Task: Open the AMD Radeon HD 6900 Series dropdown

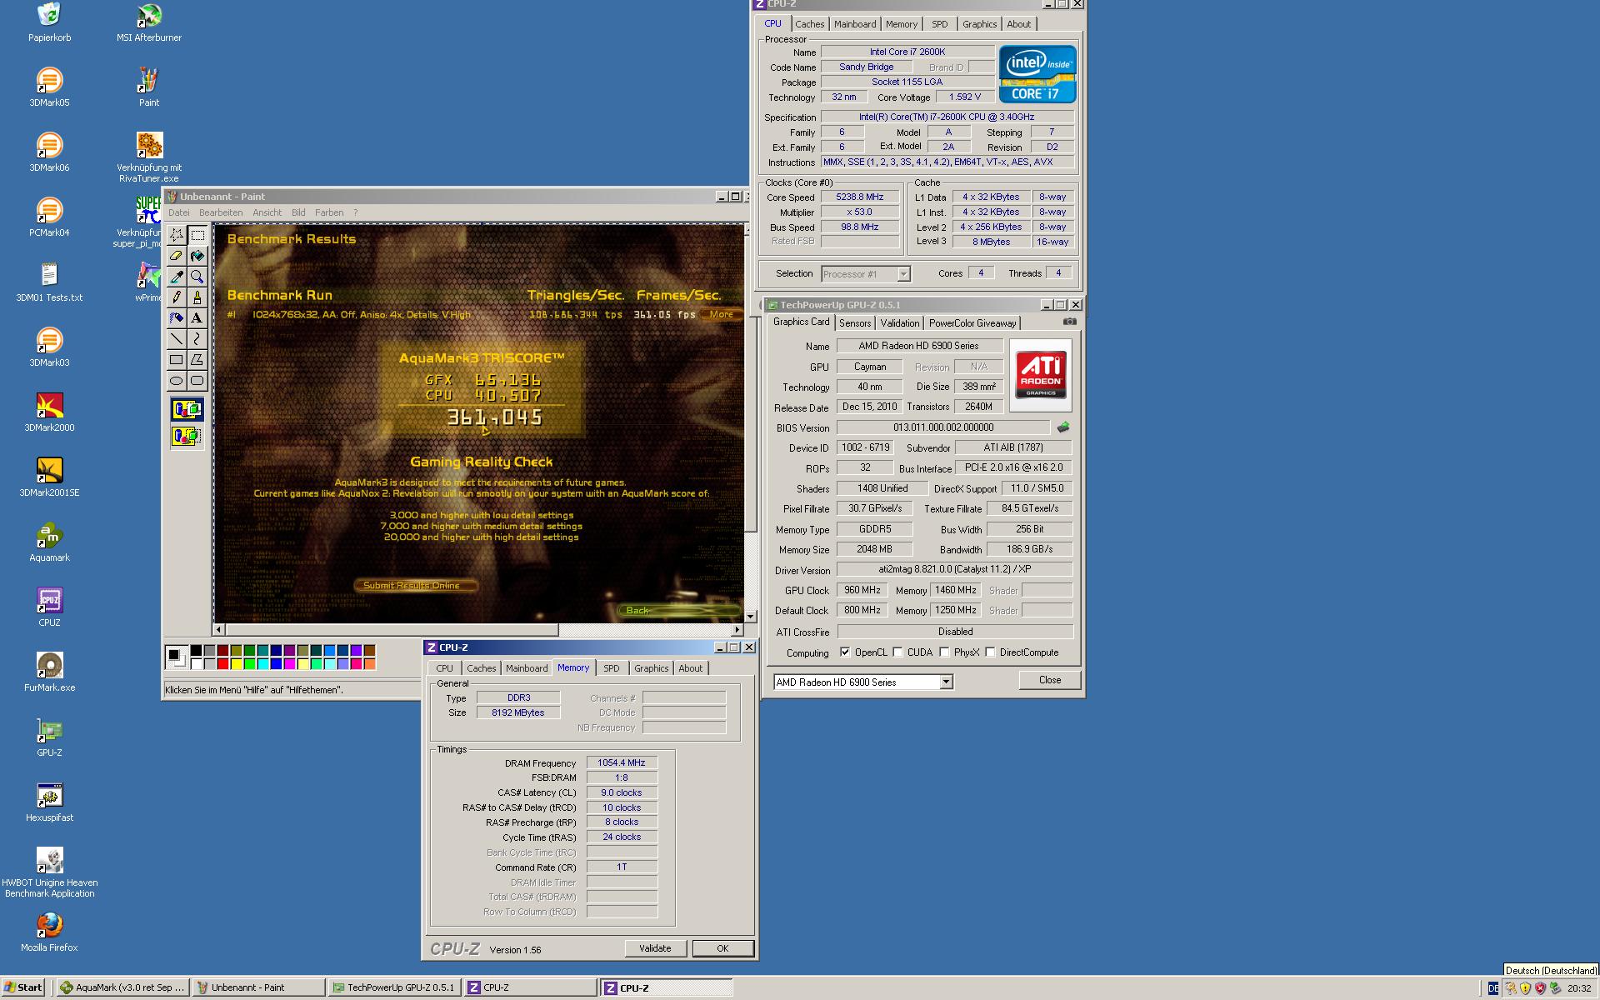Action: [946, 682]
